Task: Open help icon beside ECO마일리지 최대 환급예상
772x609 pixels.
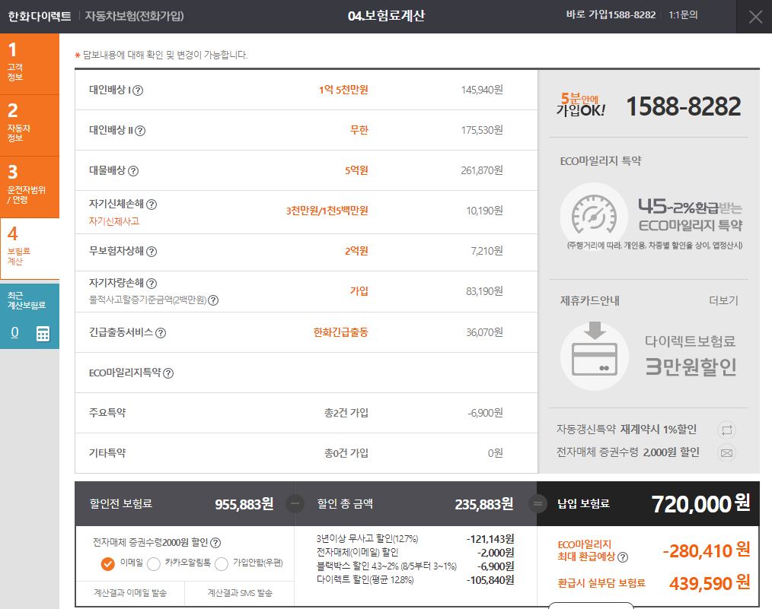Action: pos(623,557)
